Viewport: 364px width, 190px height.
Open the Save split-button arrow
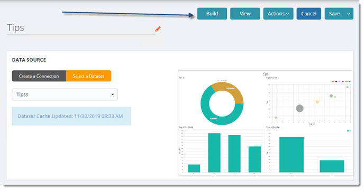point(349,14)
